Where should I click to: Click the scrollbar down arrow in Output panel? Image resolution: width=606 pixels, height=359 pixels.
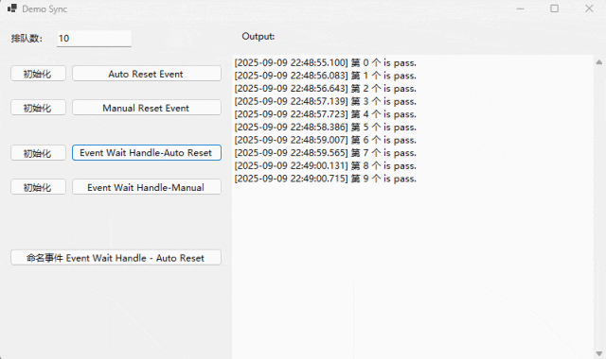click(x=599, y=353)
